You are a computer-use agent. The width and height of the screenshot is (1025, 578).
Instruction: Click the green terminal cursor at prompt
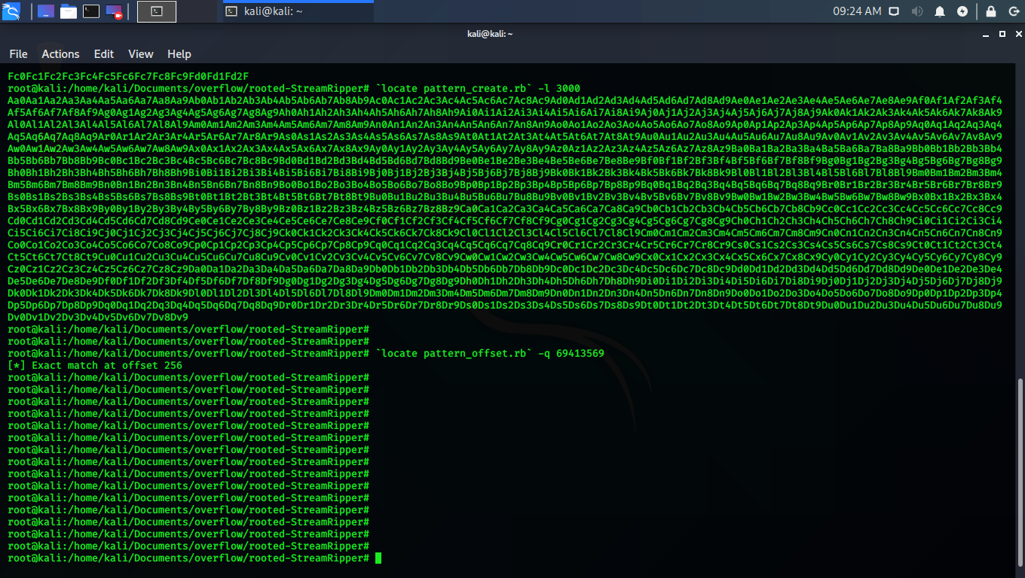(x=378, y=558)
